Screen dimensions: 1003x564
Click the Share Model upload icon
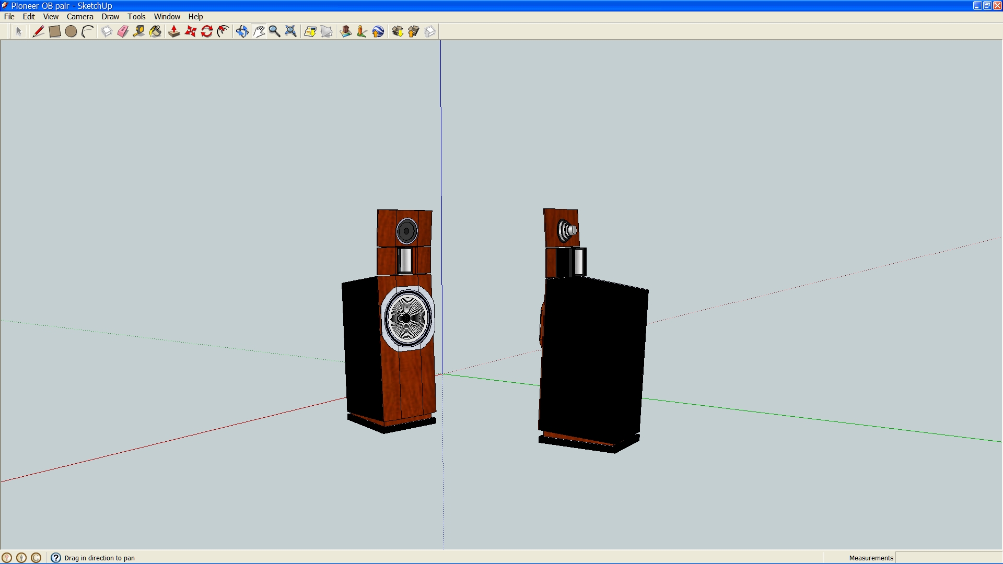pos(414,32)
